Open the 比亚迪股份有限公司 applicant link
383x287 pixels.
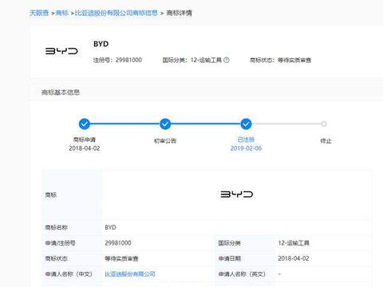tap(130, 274)
